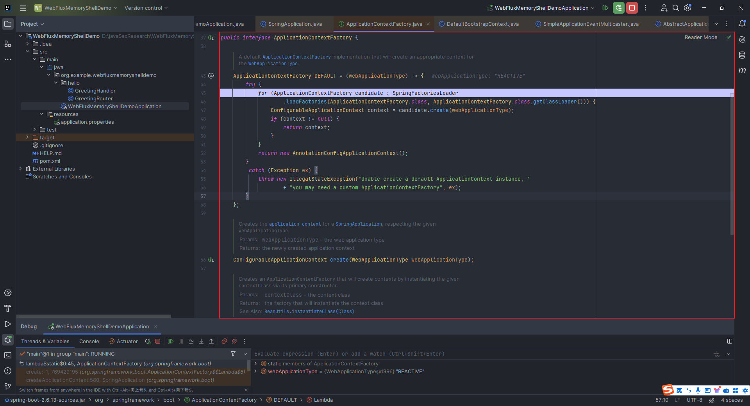Open the Terminal tool window
The width and height of the screenshot is (750, 406).
8,355
